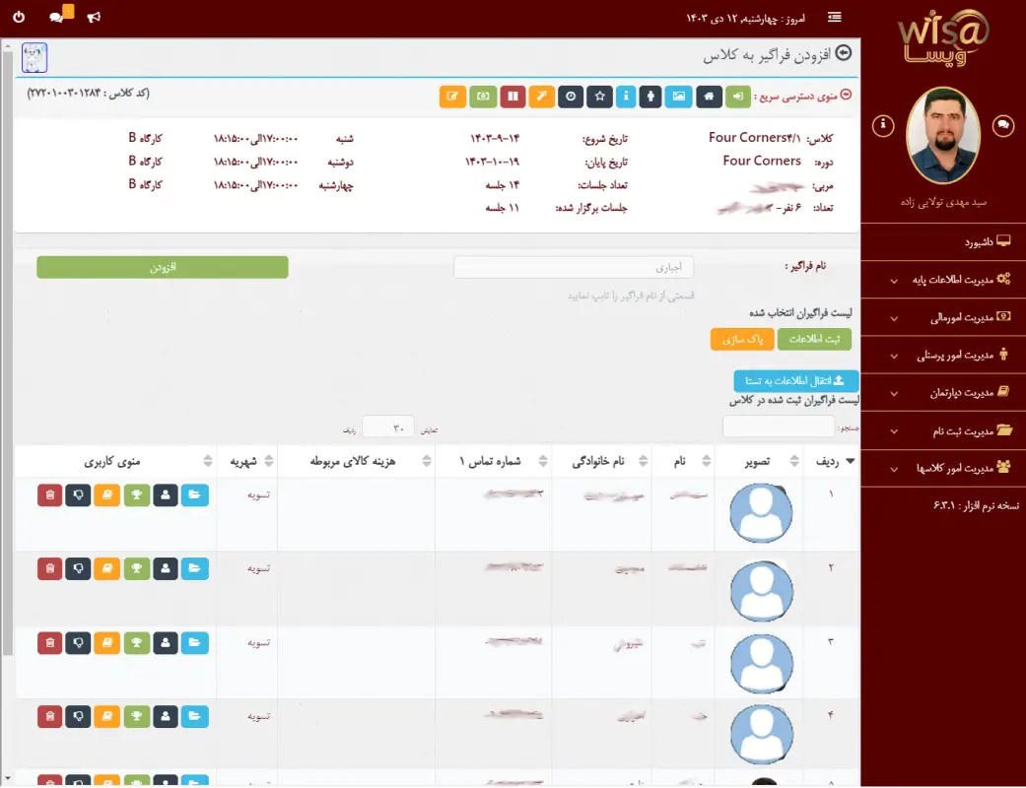Viewport: 1026px width, 788px height.
Task: Click the نام فراگیر input field
Action: pyautogui.click(x=574, y=267)
